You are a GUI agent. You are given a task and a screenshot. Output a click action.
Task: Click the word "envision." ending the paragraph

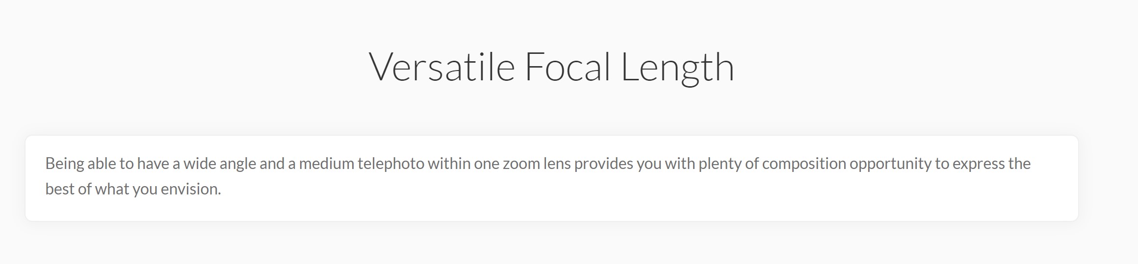point(191,189)
